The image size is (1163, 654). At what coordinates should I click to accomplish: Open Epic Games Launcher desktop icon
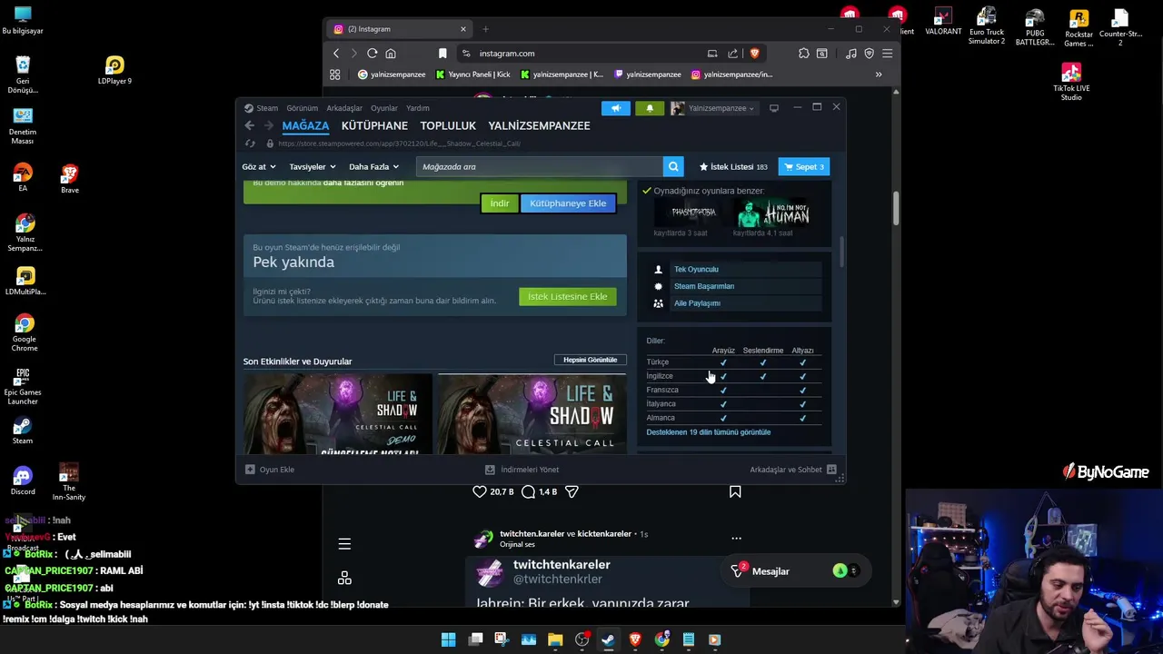[23, 384]
